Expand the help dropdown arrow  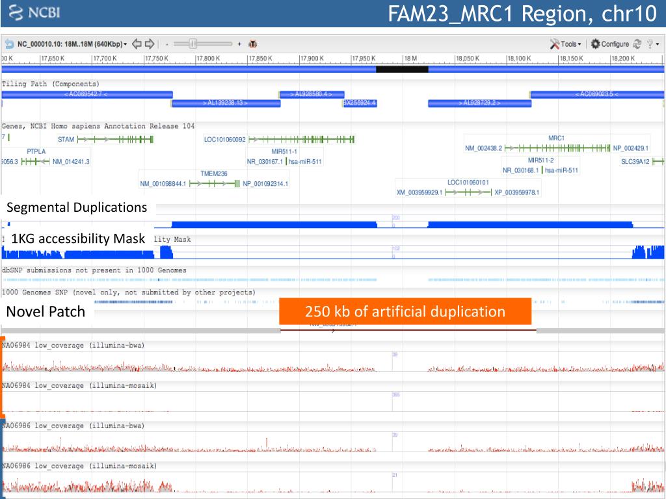(658, 44)
